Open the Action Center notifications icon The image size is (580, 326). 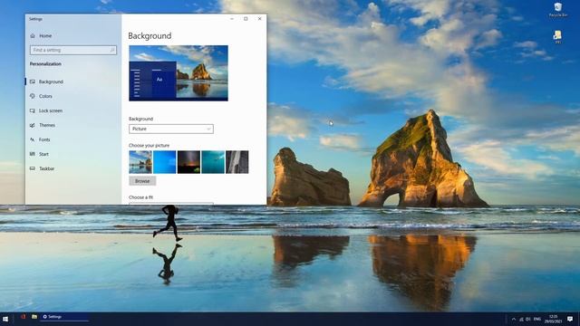[570, 319]
